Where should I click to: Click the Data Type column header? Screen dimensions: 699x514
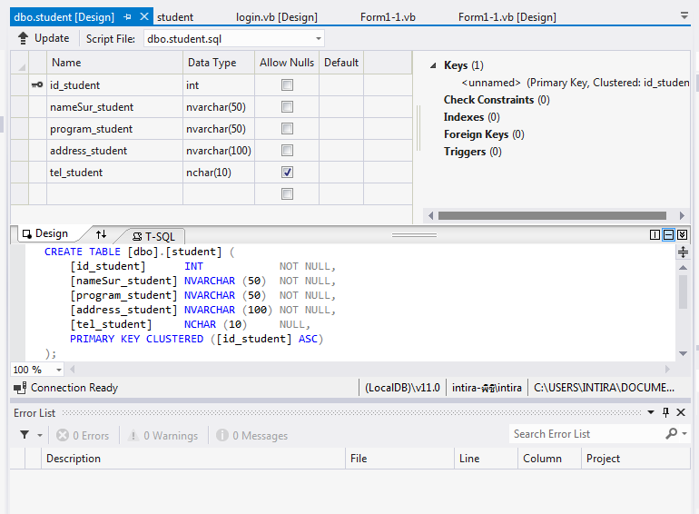(x=219, y=63)
